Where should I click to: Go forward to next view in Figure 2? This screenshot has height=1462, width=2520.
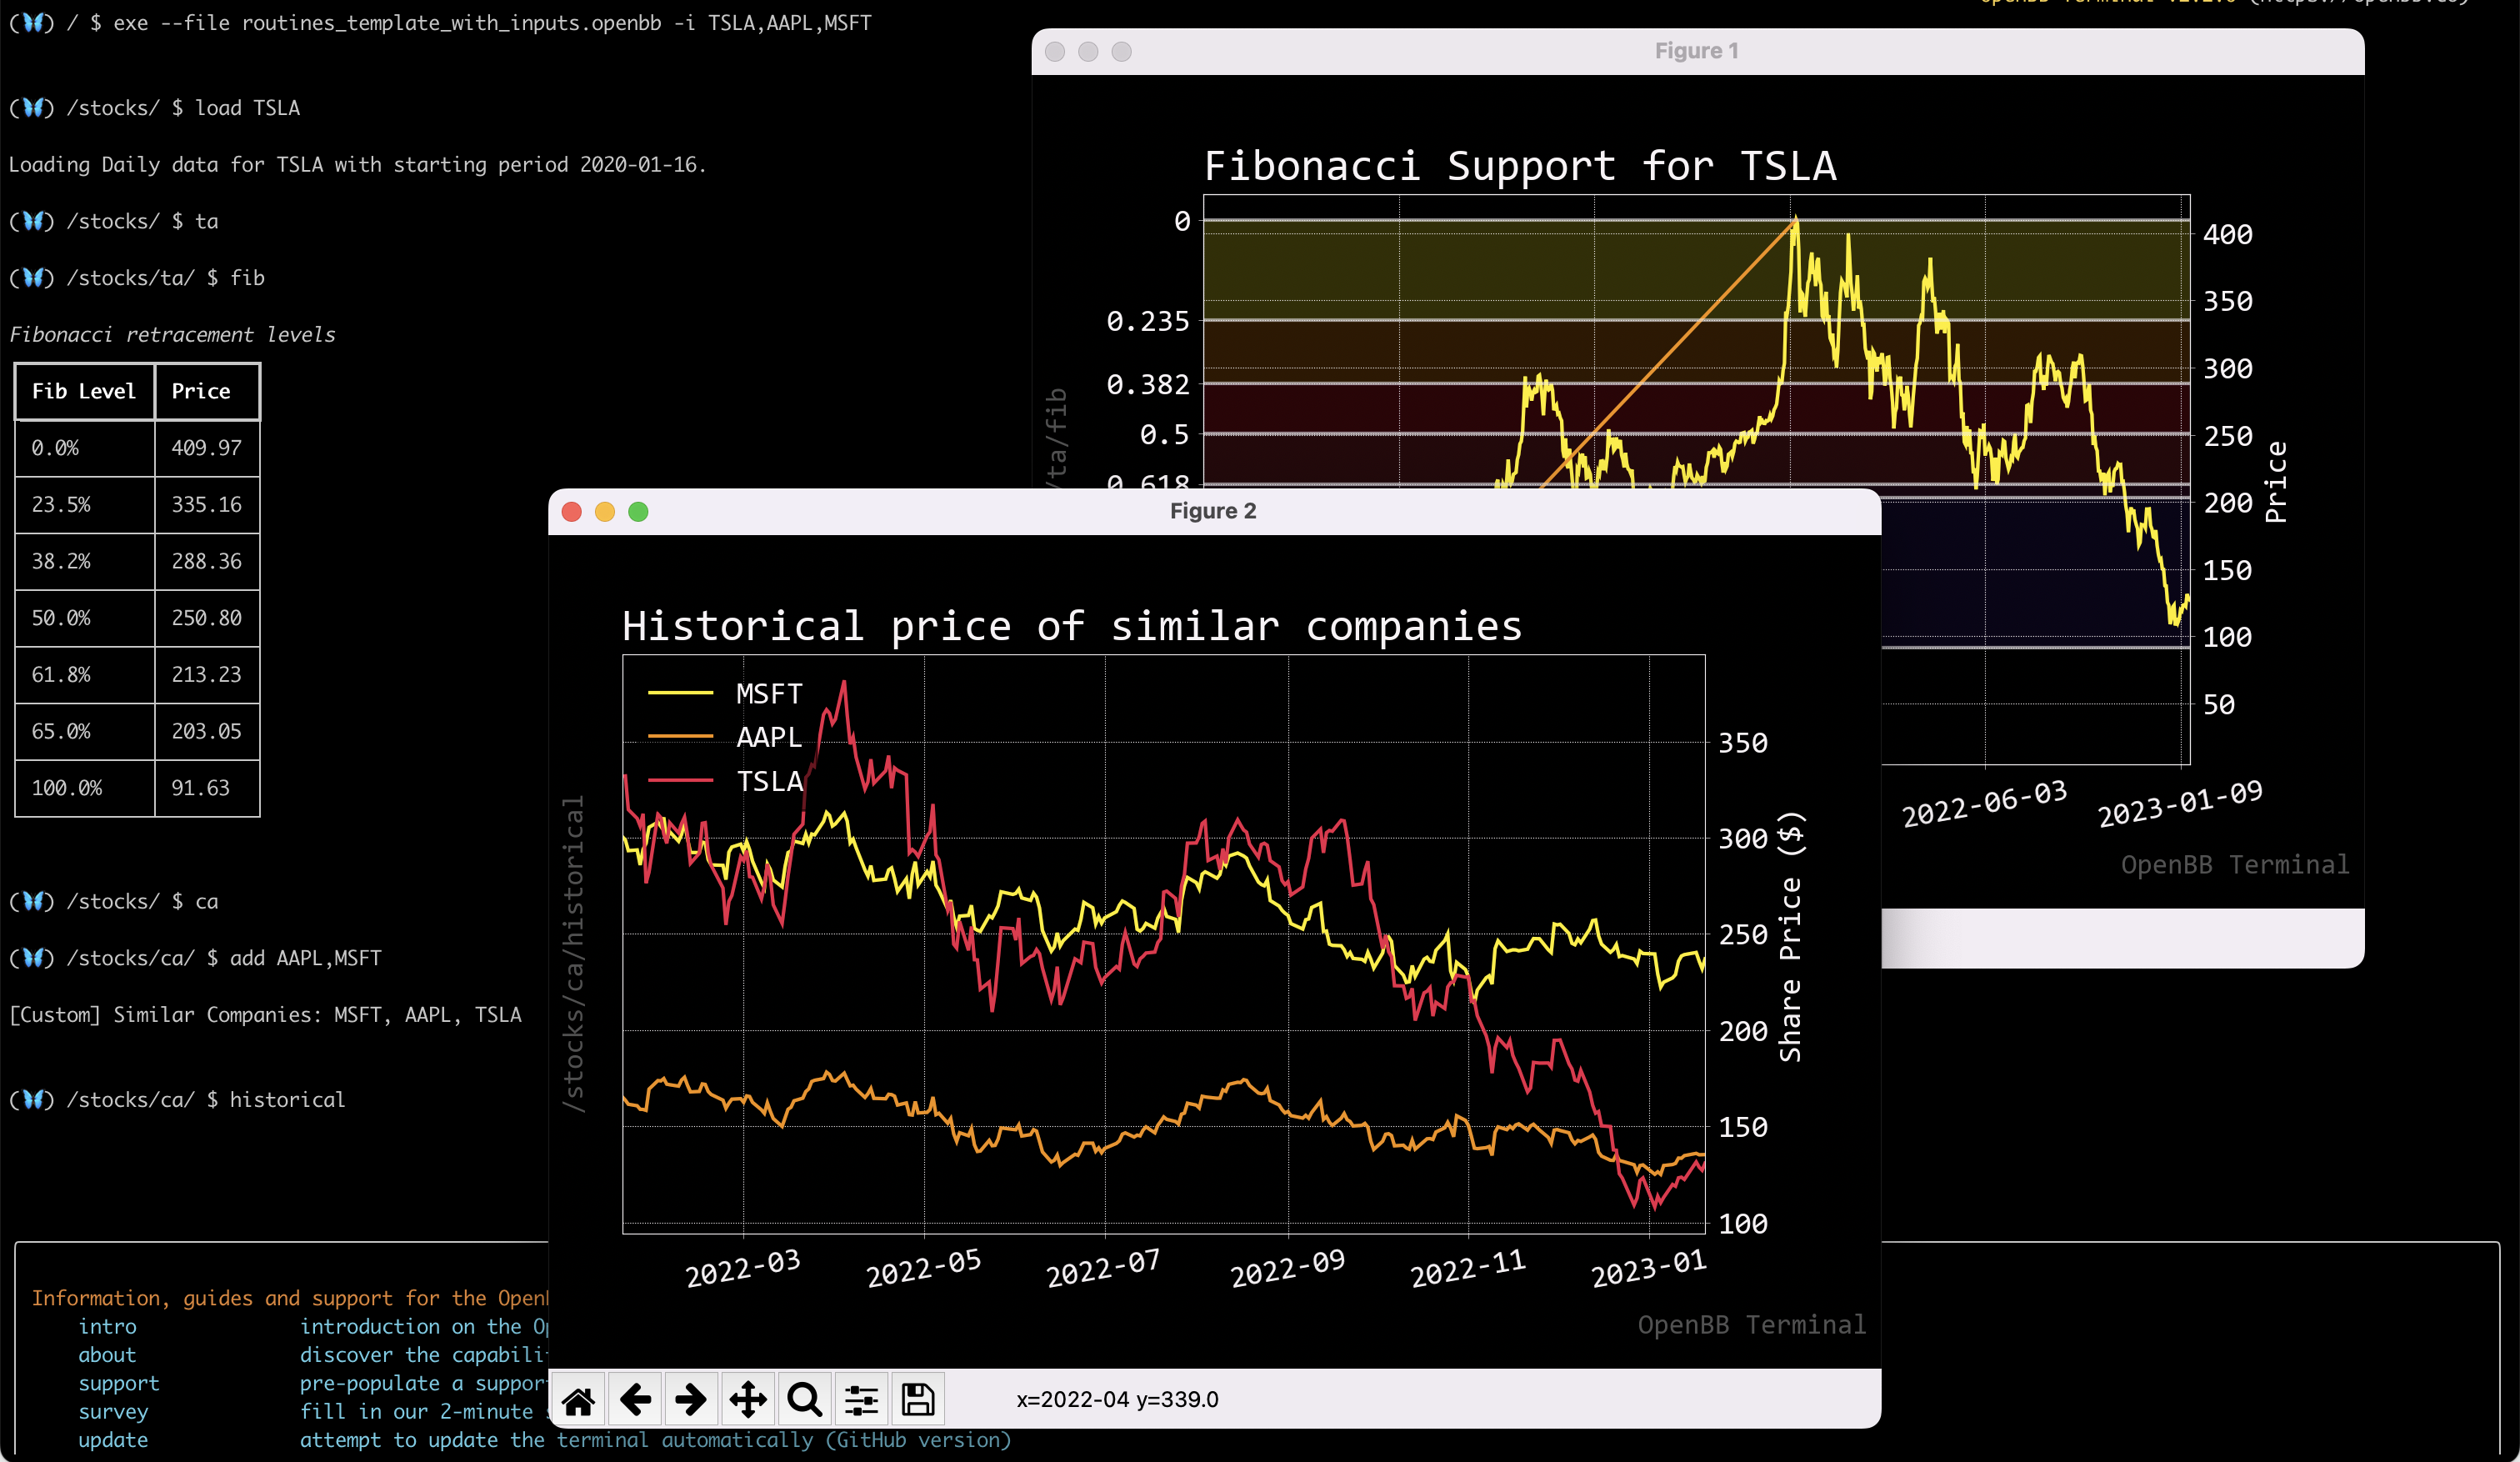691,1400
